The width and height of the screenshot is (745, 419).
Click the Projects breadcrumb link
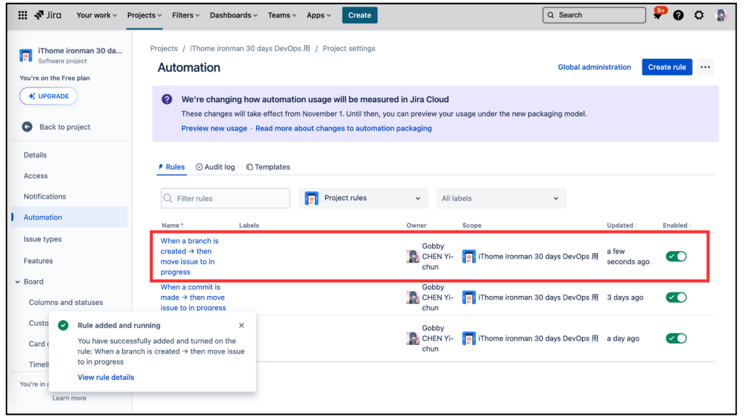(164, 49)
